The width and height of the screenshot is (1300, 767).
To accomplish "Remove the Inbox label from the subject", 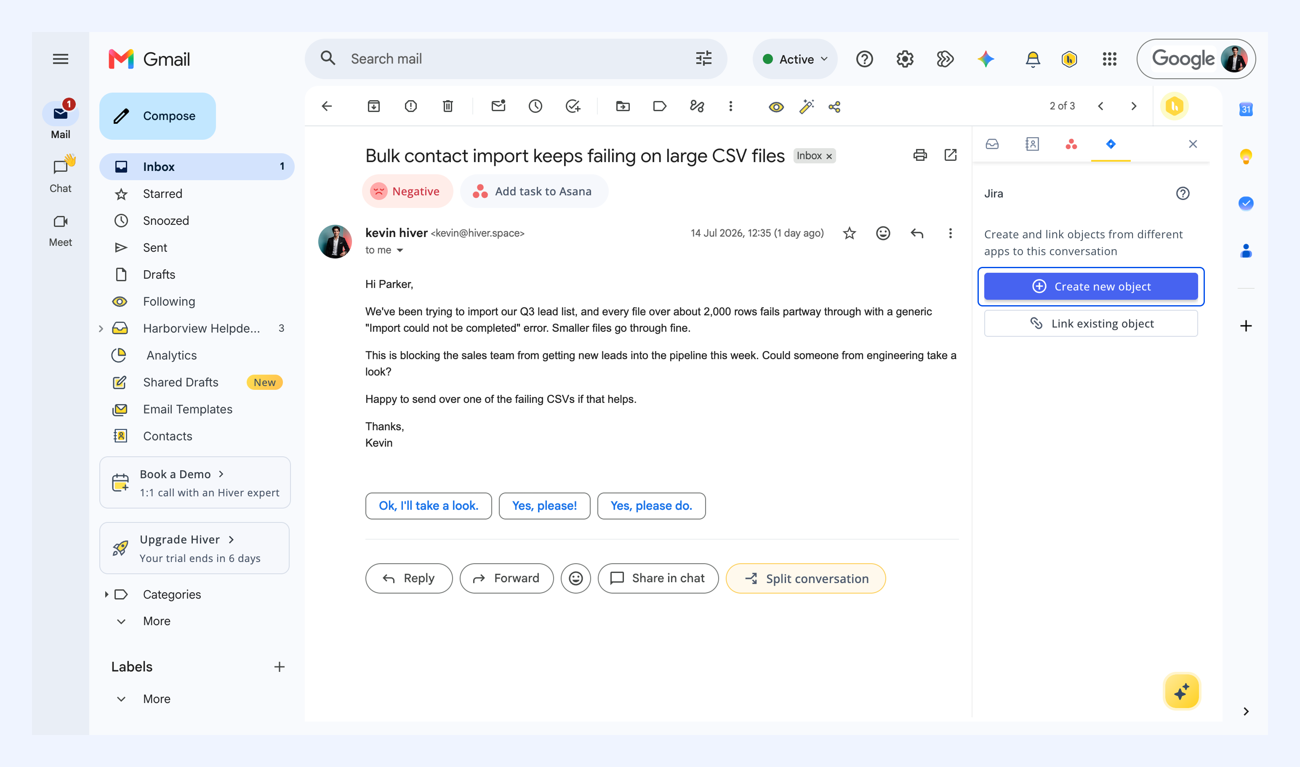I will (x=829, y=156).
